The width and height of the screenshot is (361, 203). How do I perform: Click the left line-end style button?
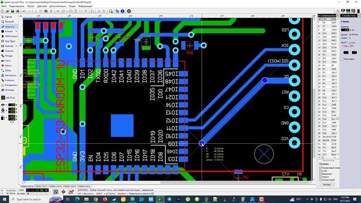coord(346,52)
